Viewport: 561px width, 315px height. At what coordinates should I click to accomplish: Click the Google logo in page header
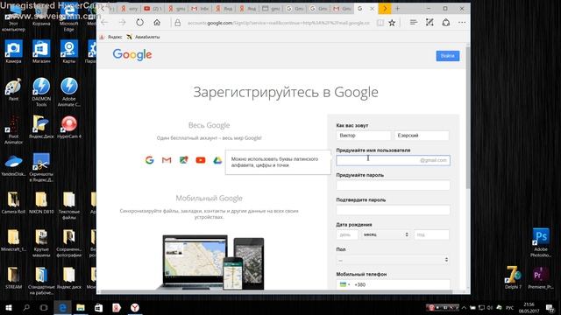tap(132, 55)
